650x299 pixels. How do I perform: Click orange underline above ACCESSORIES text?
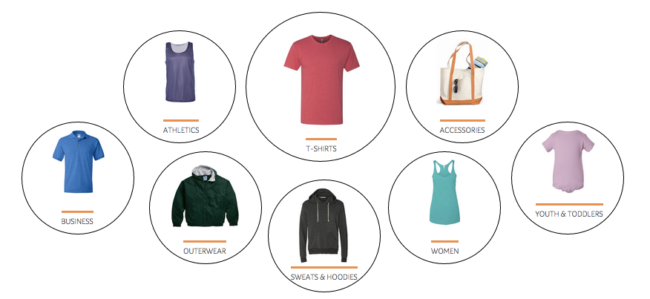pyautogui.click(x=462, y=120)
